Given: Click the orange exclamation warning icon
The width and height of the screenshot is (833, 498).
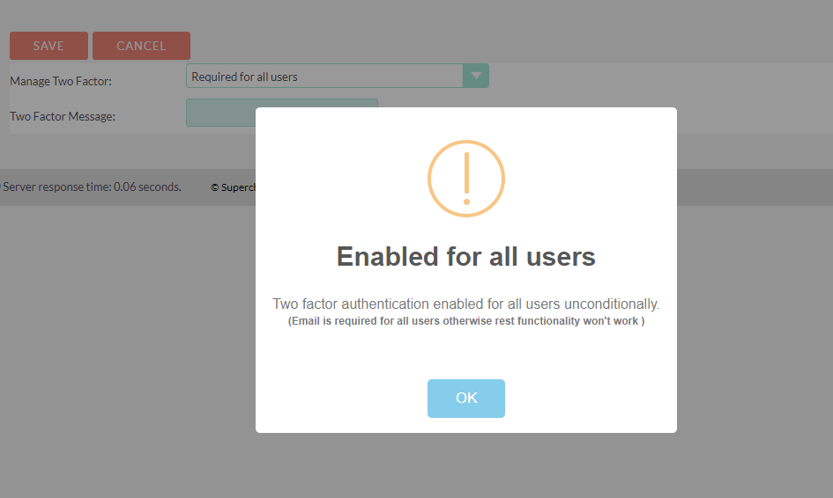Looking at the screenshot, I should point(466,179).
